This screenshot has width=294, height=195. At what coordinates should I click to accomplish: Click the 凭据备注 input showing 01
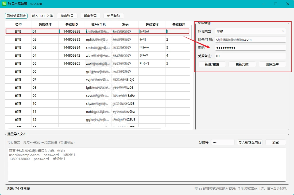coord(250,56)
